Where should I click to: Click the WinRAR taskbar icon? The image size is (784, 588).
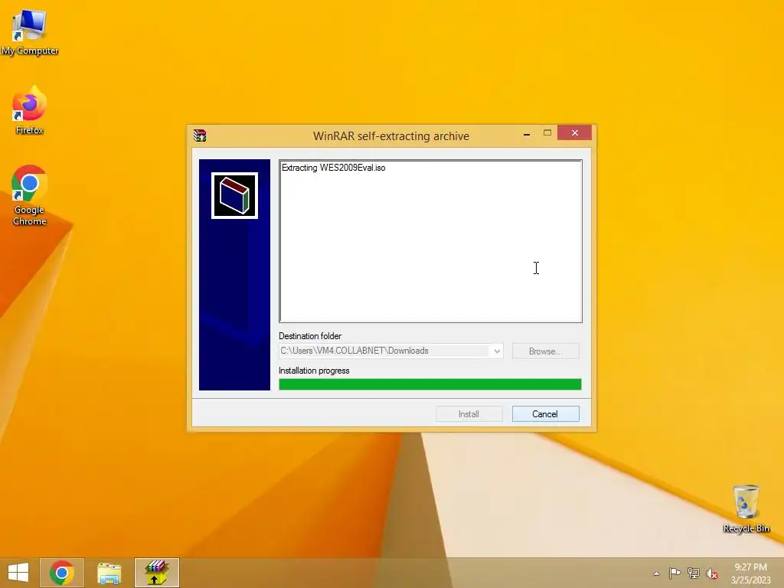(156, 573)
